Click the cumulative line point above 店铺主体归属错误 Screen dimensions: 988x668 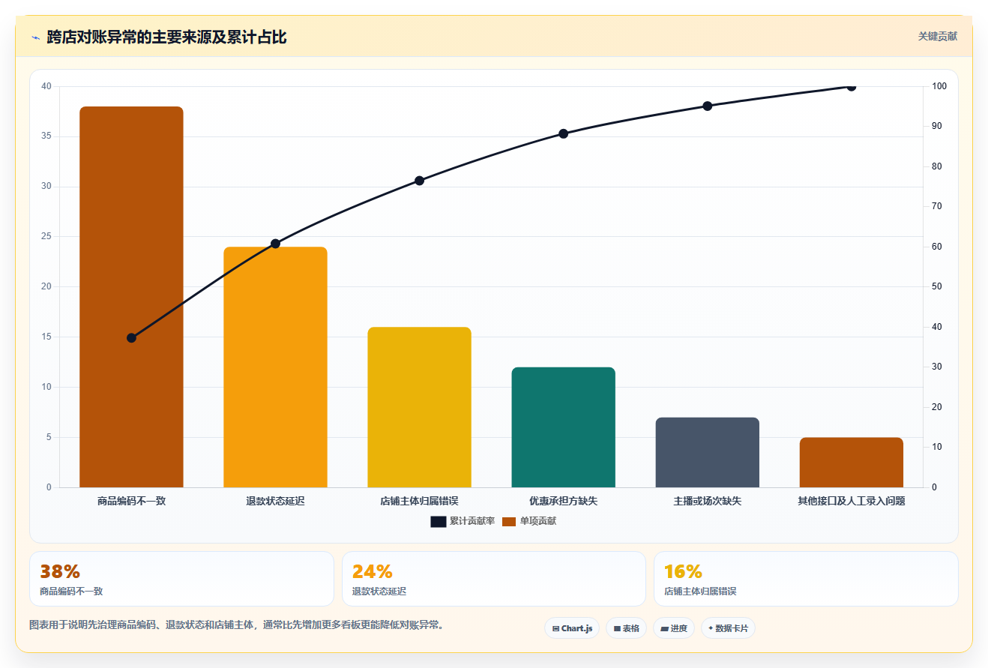coord(419,181)
